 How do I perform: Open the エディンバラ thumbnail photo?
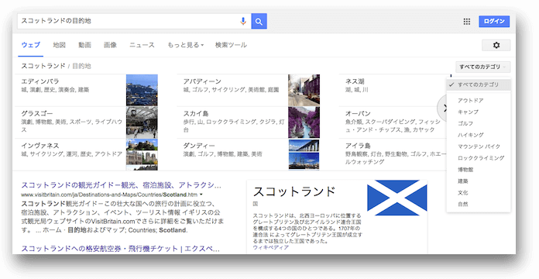pyautogui.click(x=142, y=90)
